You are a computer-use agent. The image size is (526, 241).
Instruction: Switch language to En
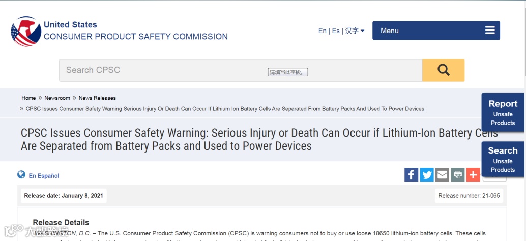323,31
